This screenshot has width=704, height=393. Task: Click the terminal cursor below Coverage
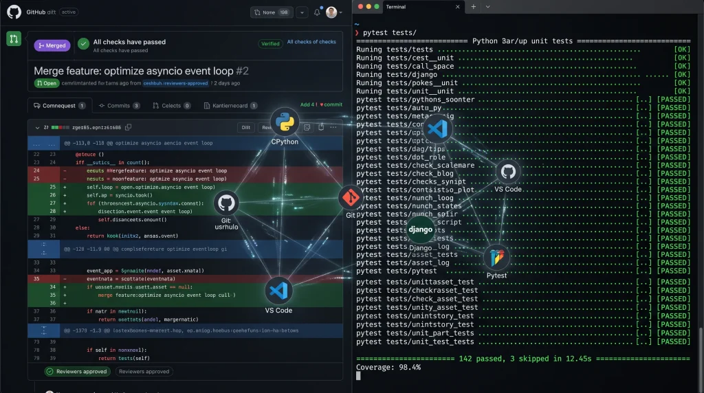358,376
